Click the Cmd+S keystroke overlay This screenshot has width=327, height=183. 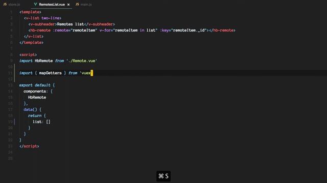[163, 176]
